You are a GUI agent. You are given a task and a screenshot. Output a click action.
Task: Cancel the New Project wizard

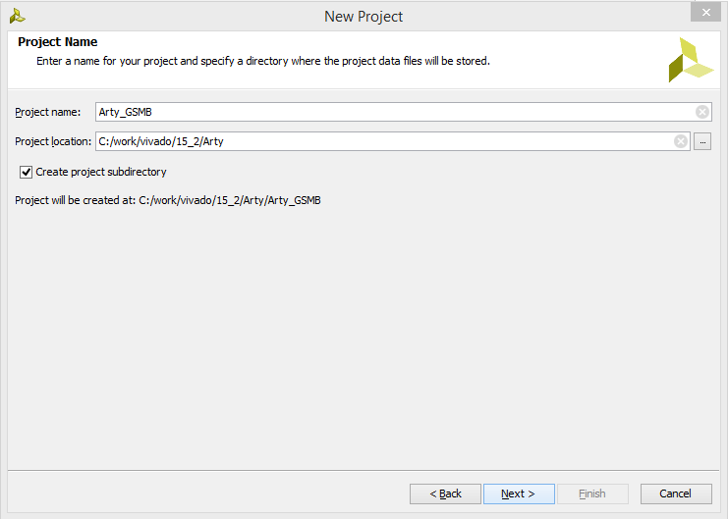point(676,493)
